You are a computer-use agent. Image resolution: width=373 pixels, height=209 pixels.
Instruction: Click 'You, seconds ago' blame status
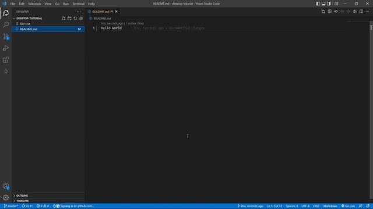coord(250,206)
